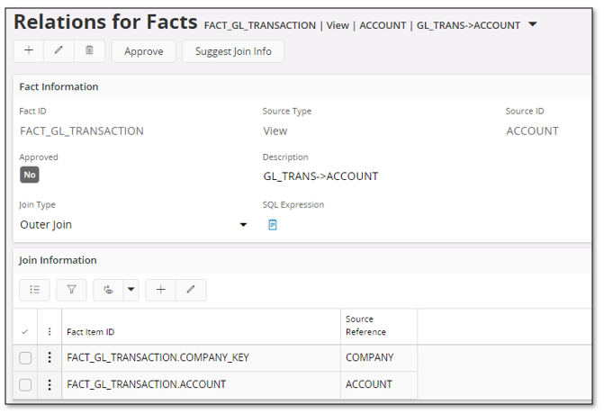The height and width of the screenshot is (414, 604).
Task: Select the FACT_GL_TRANSACTION.COMPANY_KEY row checkbox
Action: (x=25, y=358)
